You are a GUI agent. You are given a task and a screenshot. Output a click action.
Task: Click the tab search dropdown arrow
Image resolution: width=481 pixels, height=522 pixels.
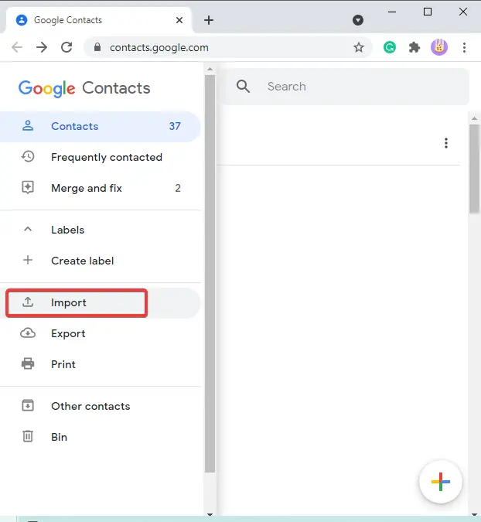(x=358, y=20)
